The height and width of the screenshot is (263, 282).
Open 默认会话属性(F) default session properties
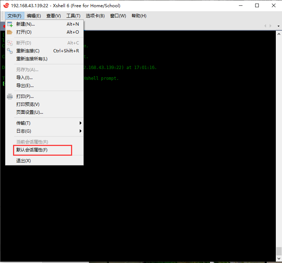tap(45, 150)
